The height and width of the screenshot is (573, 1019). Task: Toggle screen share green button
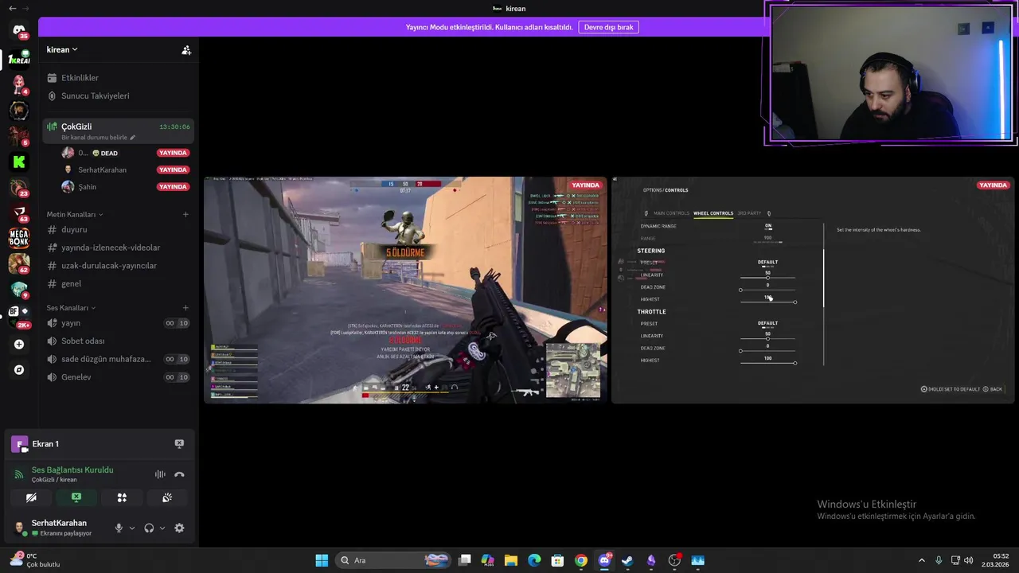(x=76, y=497)
